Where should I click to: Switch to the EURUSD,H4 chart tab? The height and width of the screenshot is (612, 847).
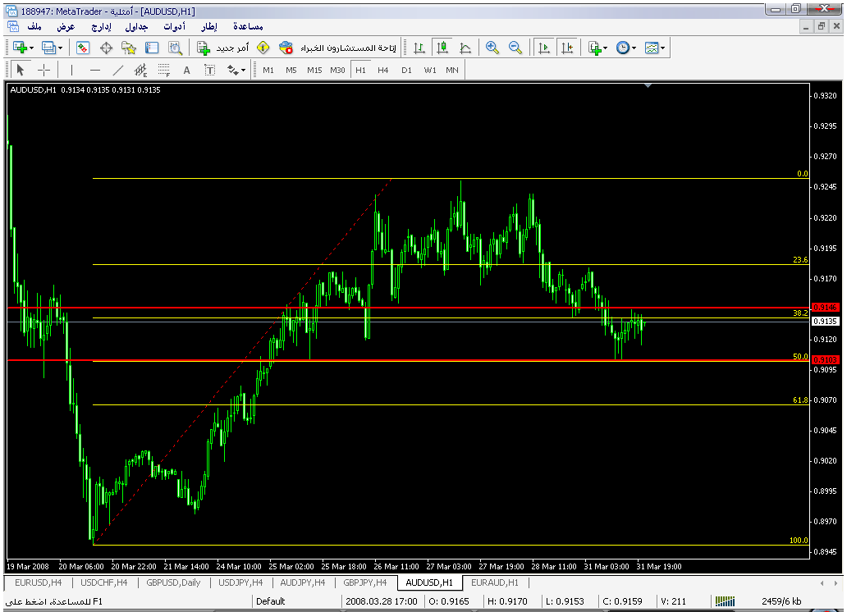38,582
